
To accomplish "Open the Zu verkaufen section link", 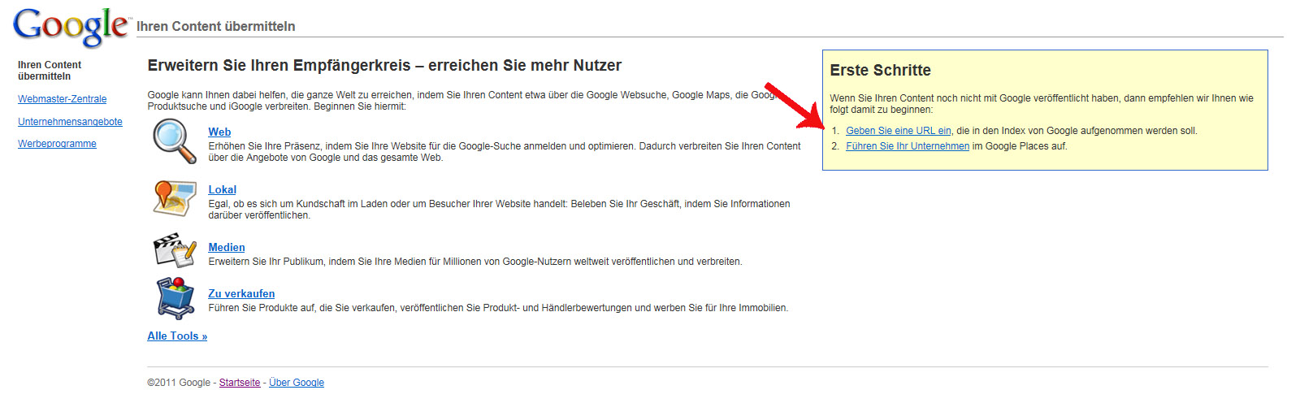I will coord(241,293).
